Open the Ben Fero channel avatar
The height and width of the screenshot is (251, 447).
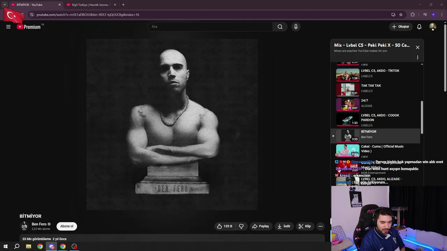tap(24, 226)
